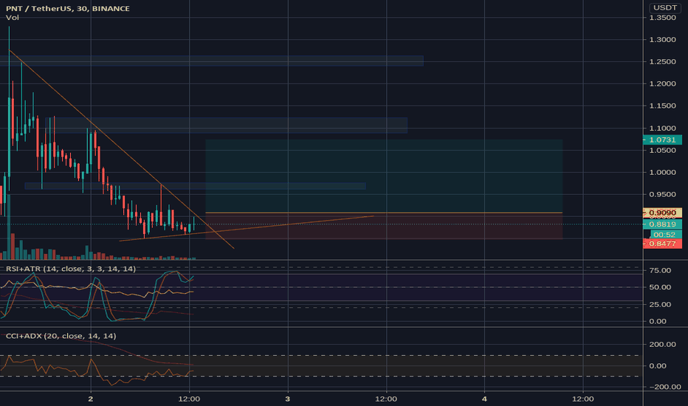Image resolution: width=688 pixels, height=406 pixels.
Task: Click the 00:52 candle countdown label
Action: 664,235
